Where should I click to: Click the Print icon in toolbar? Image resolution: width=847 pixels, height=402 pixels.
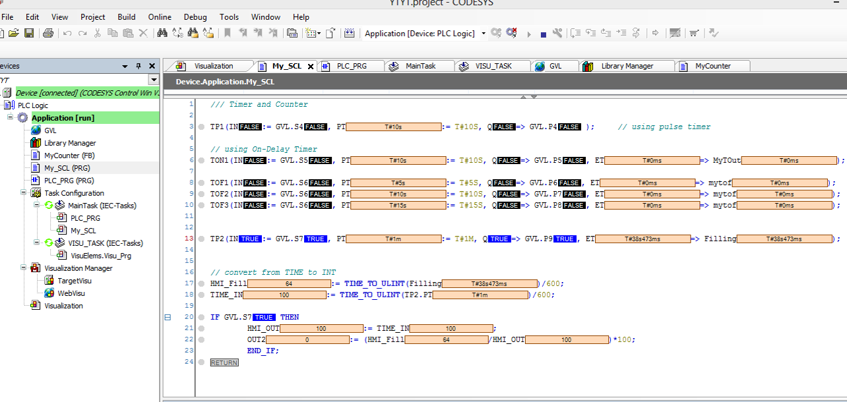[x=48, y=33]
